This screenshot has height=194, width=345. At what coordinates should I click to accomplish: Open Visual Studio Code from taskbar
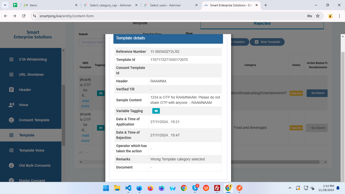point(128,188)
